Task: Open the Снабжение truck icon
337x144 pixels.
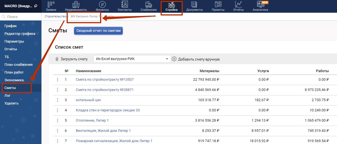Action: coord(148,4)
